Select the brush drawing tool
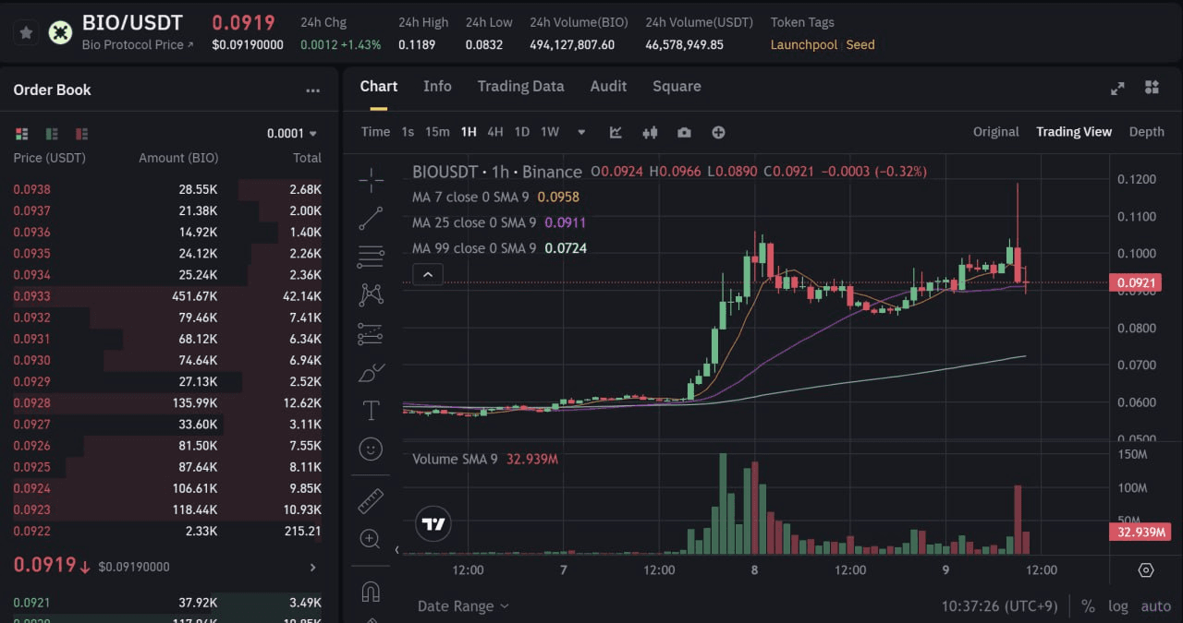The width and height of the screenshot is (1183, 623). [371, 372]
